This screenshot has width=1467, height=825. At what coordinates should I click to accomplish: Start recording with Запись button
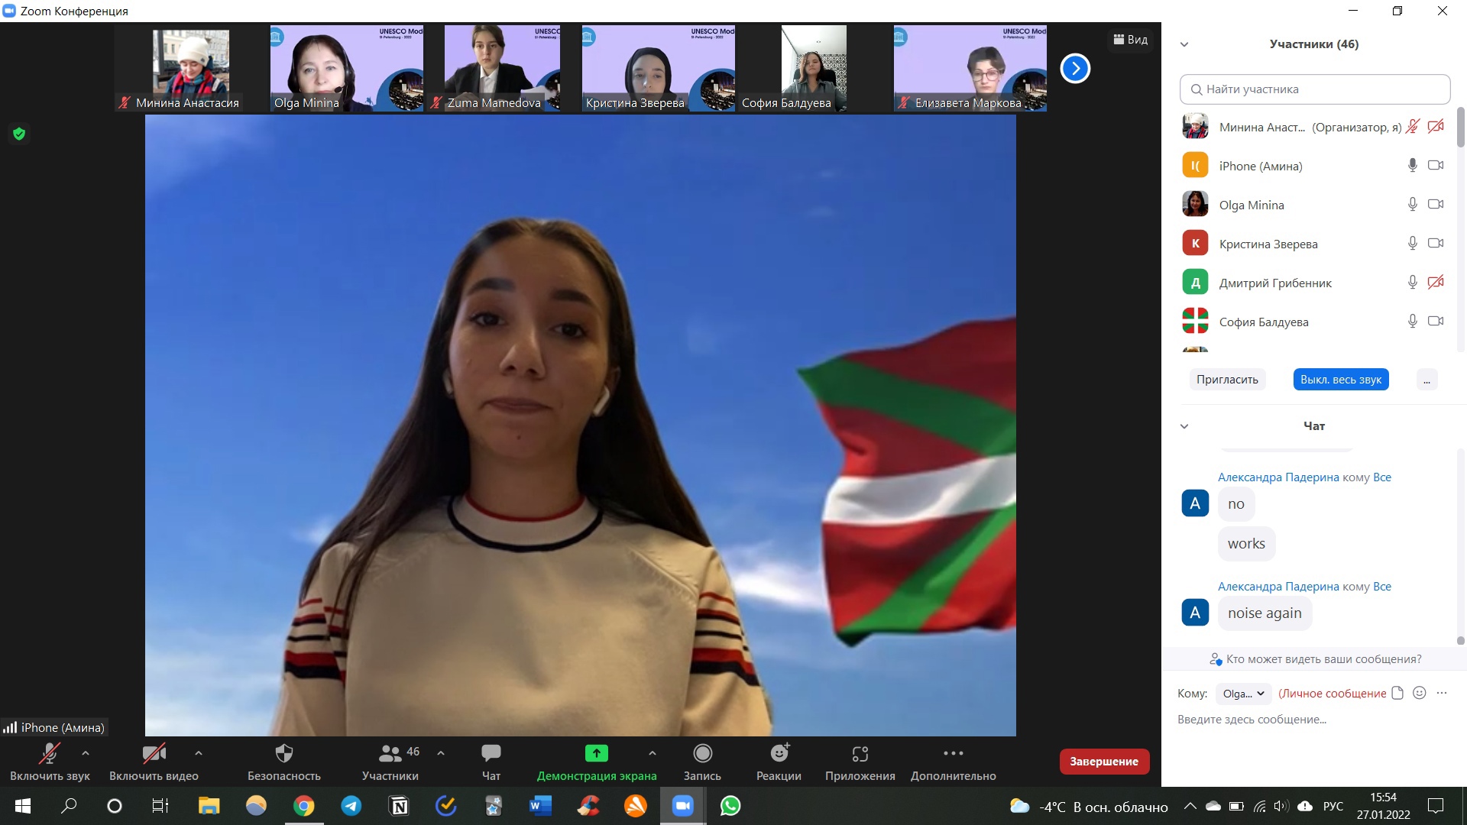click(702, 762)
